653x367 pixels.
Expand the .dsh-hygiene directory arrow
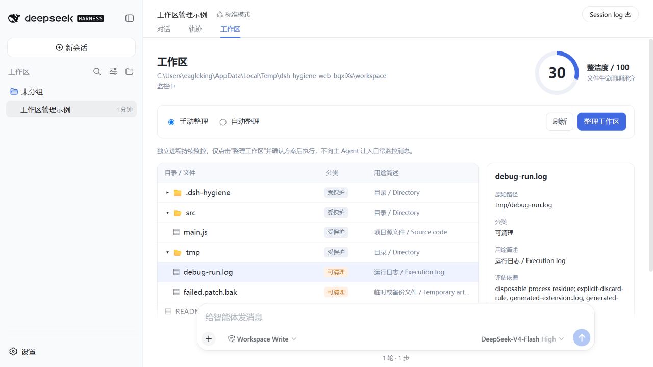[x=167, y=193]
